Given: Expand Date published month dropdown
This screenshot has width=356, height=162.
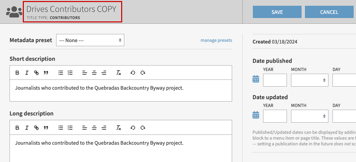Looking at the screenshot, I should point(309,80).
